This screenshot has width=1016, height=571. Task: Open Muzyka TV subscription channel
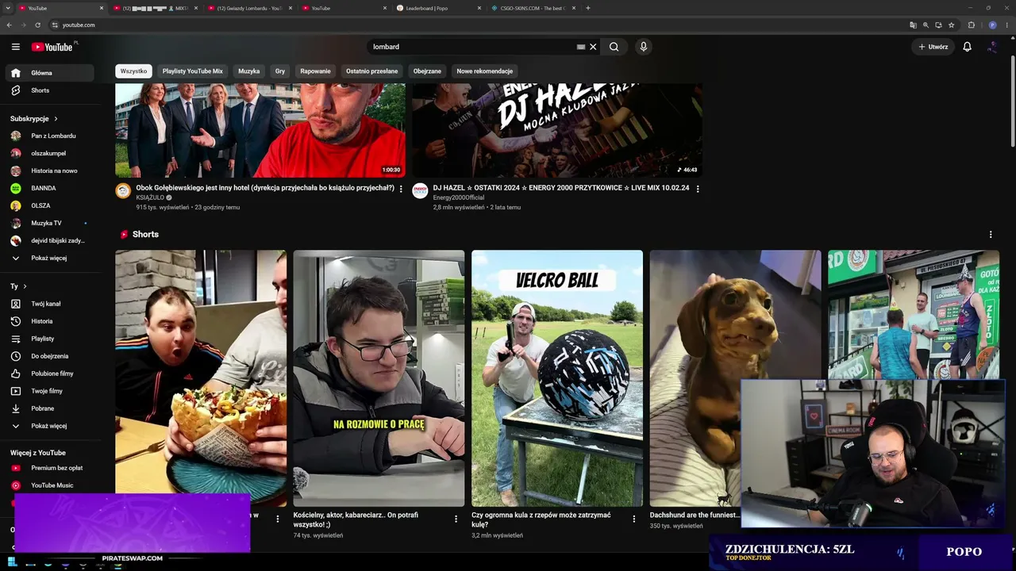(49, 223)
